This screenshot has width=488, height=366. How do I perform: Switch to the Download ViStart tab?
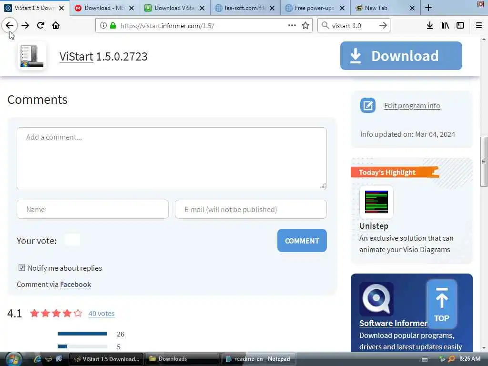tap(175, 8)
